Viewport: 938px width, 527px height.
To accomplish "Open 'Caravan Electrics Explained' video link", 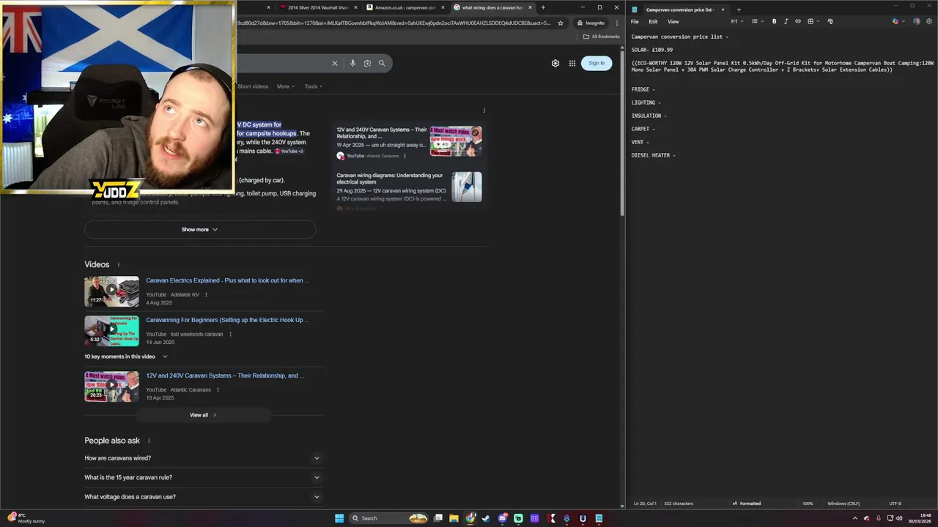I will [227, 280].
